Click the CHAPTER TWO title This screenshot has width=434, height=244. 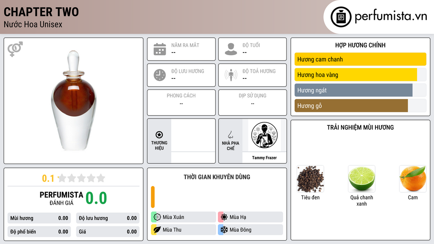(x=41, y=12)
